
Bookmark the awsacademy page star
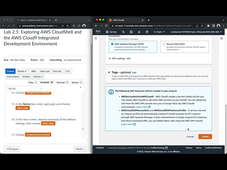pyautogui.click(x=67, y=26)
